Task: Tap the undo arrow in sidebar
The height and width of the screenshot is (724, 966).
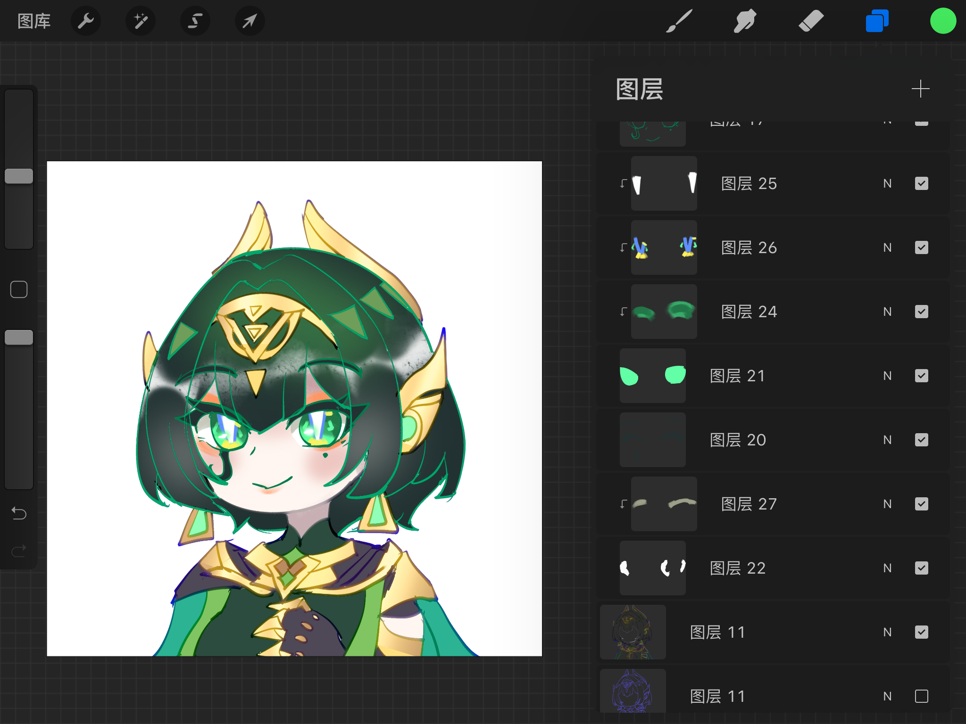Action: pyautogui.click(x=19, y=512)
